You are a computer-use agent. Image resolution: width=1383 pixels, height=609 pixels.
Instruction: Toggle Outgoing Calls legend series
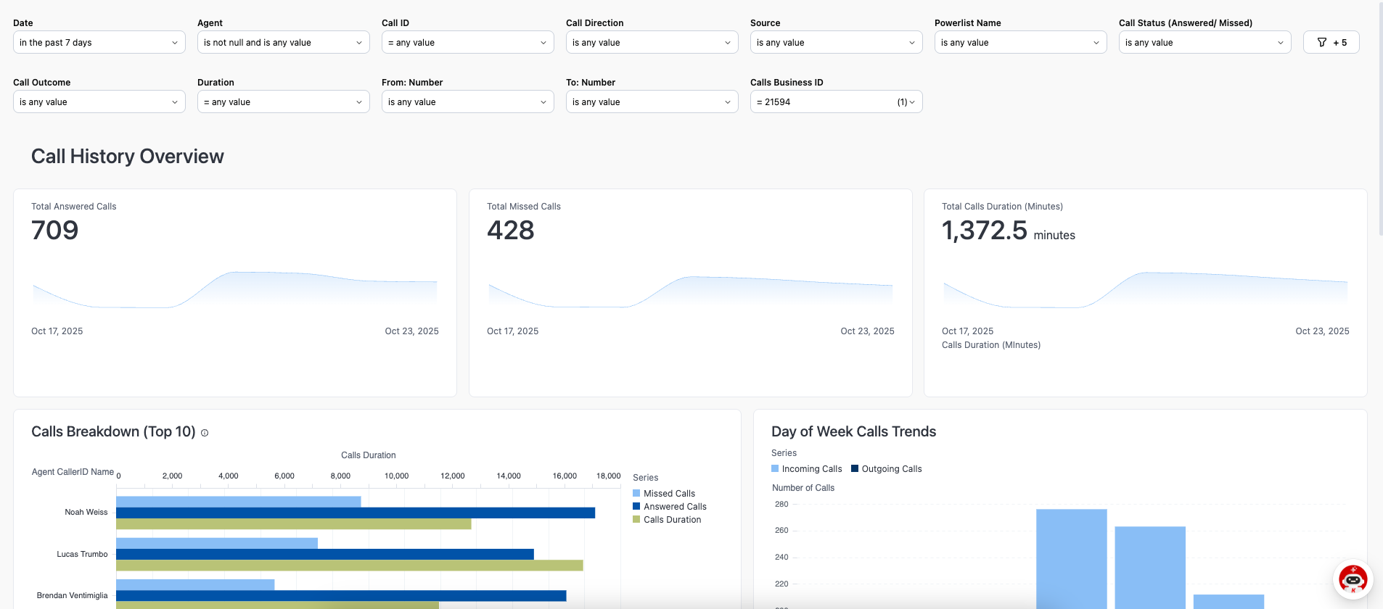[890, 469]
